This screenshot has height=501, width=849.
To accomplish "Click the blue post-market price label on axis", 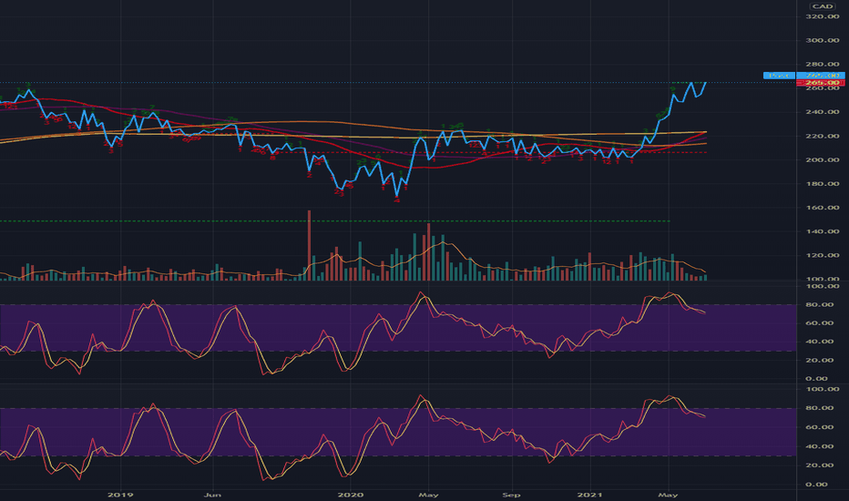I will pyautogui.click(x=821, y=76).
